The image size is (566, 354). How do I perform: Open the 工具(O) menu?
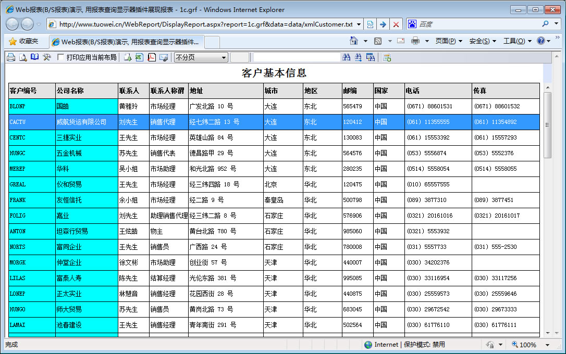click(x=517, y=41)
